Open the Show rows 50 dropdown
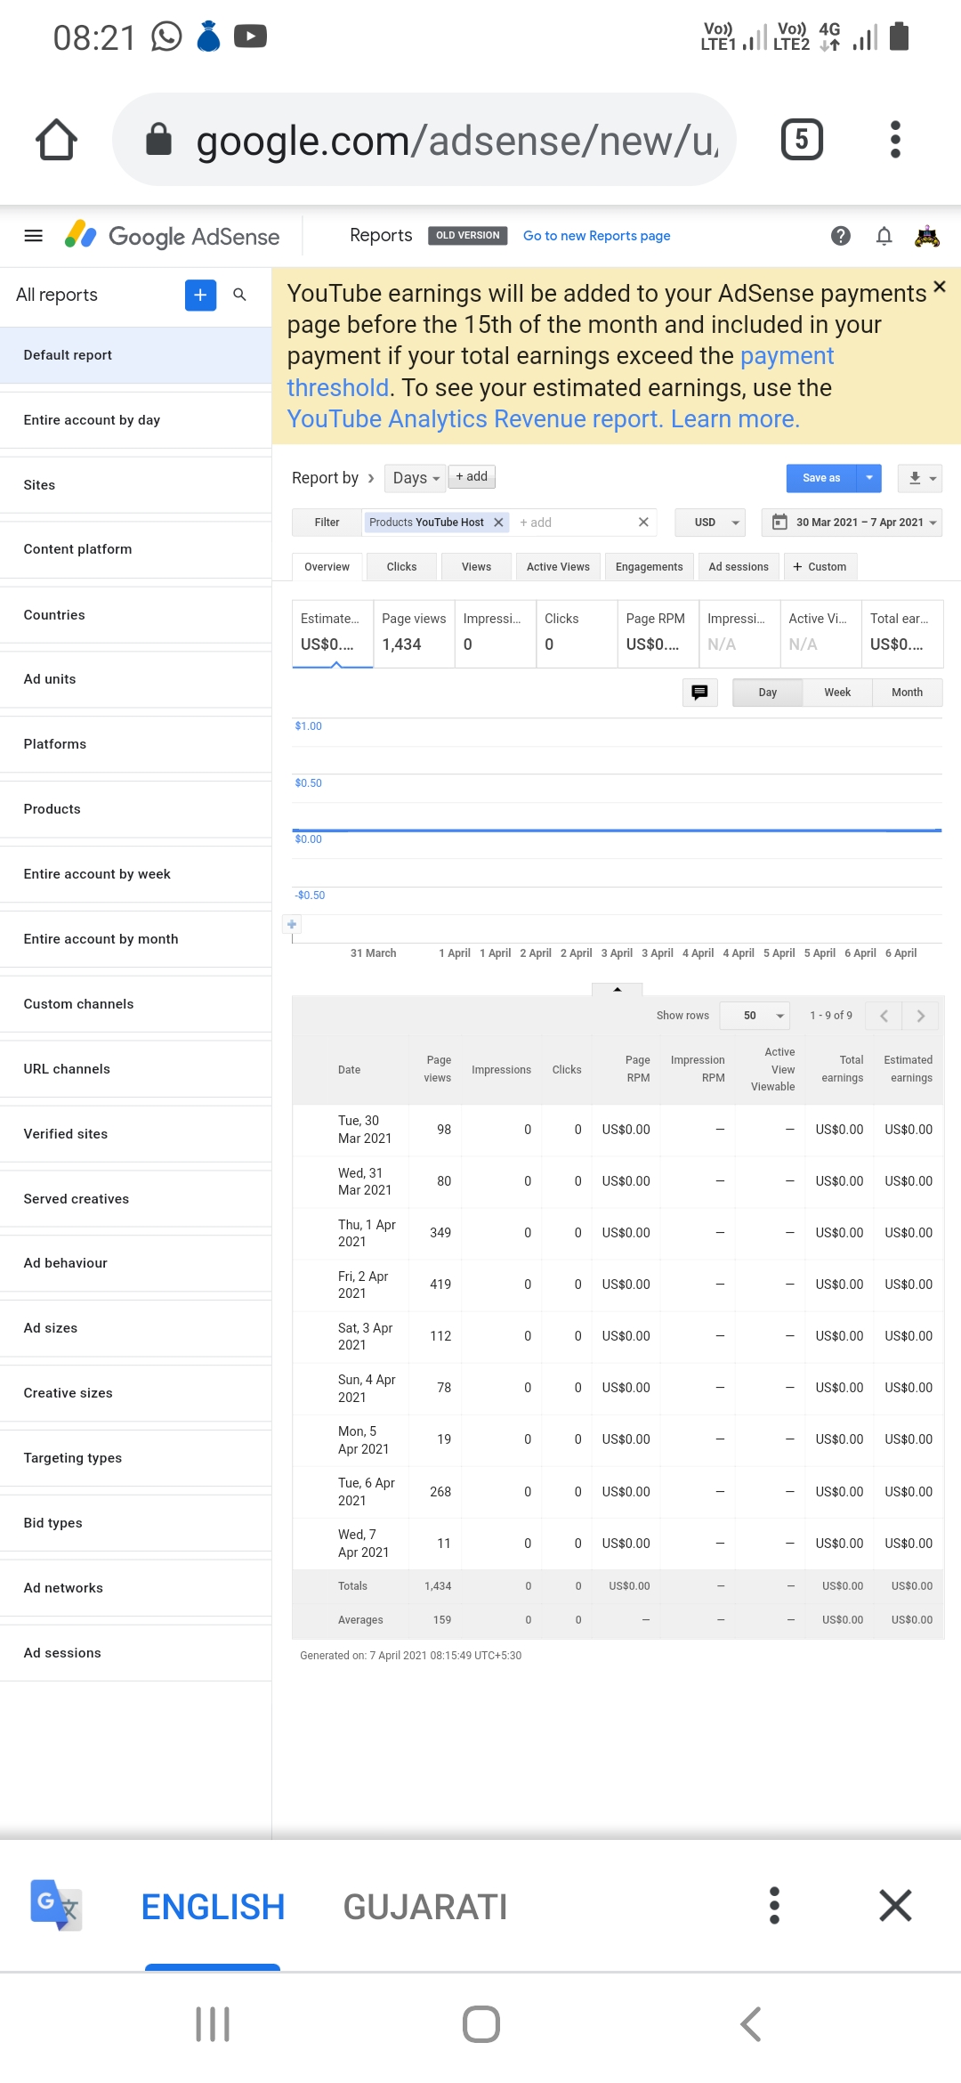Viewport: 961px width, 2083px height. (x=755, y=1016)
